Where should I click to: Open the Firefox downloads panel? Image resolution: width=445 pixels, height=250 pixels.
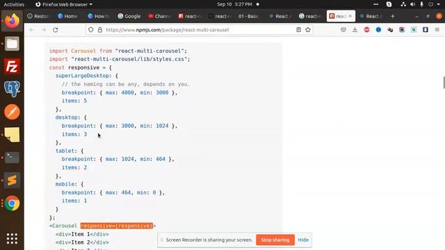355,29
